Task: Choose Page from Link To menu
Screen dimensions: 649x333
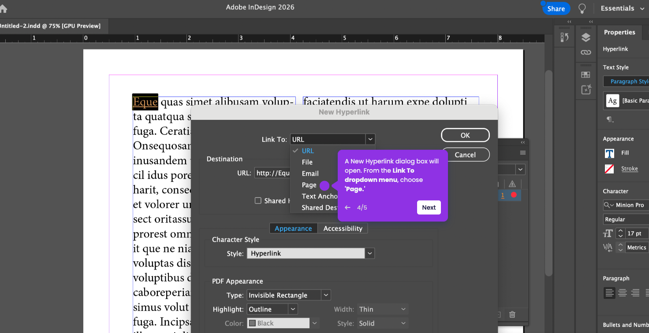Action: 309,185
